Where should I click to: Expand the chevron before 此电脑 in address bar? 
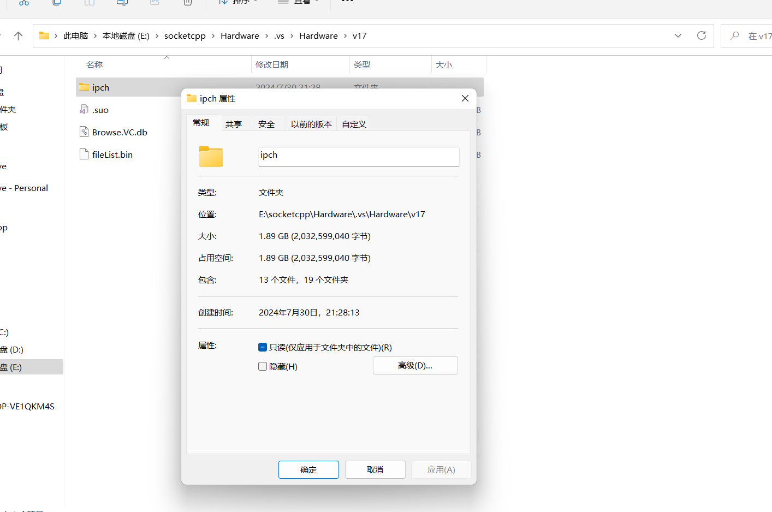[56, 36]
